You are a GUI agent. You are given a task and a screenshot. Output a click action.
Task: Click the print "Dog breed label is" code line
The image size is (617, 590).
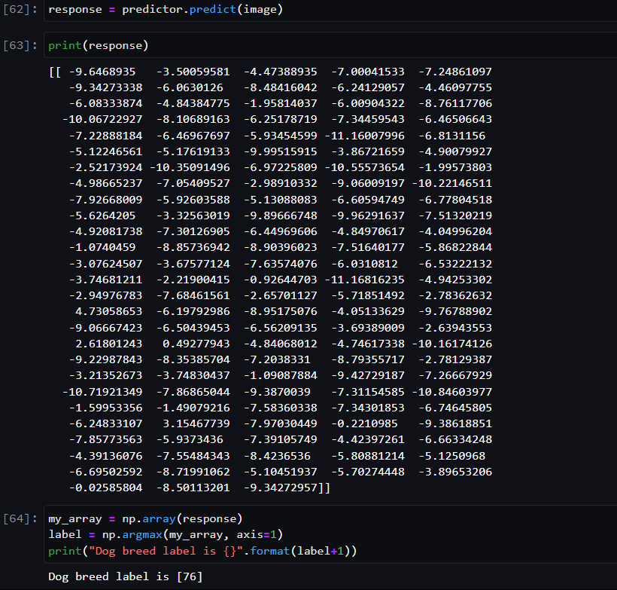tap(202, 551)
